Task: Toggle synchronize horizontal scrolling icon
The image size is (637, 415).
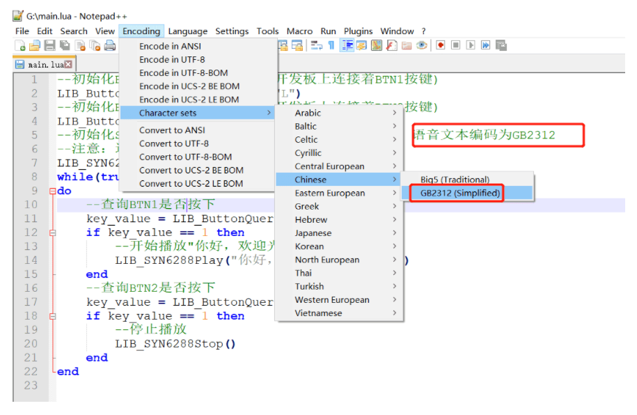Action: (x=297, y=45)
